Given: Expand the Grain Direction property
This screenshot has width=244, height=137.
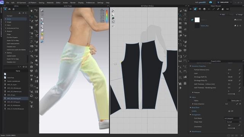Looking at the screenshot, I should [x=193, y=104].
